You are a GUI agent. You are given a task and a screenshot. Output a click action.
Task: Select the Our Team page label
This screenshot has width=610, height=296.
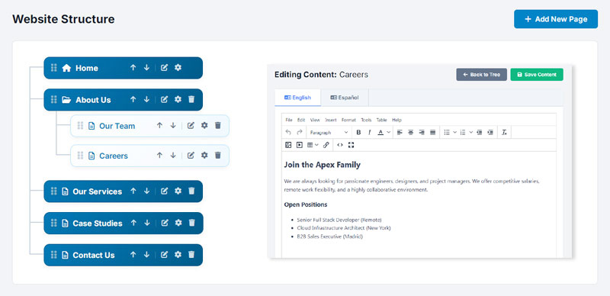pyautogui.click(x=117, y=126)
